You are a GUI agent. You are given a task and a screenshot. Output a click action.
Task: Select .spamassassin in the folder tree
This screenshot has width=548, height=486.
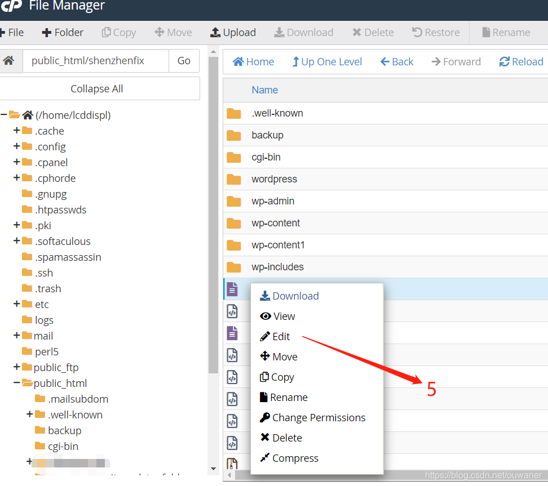click(x=68, y=257)
